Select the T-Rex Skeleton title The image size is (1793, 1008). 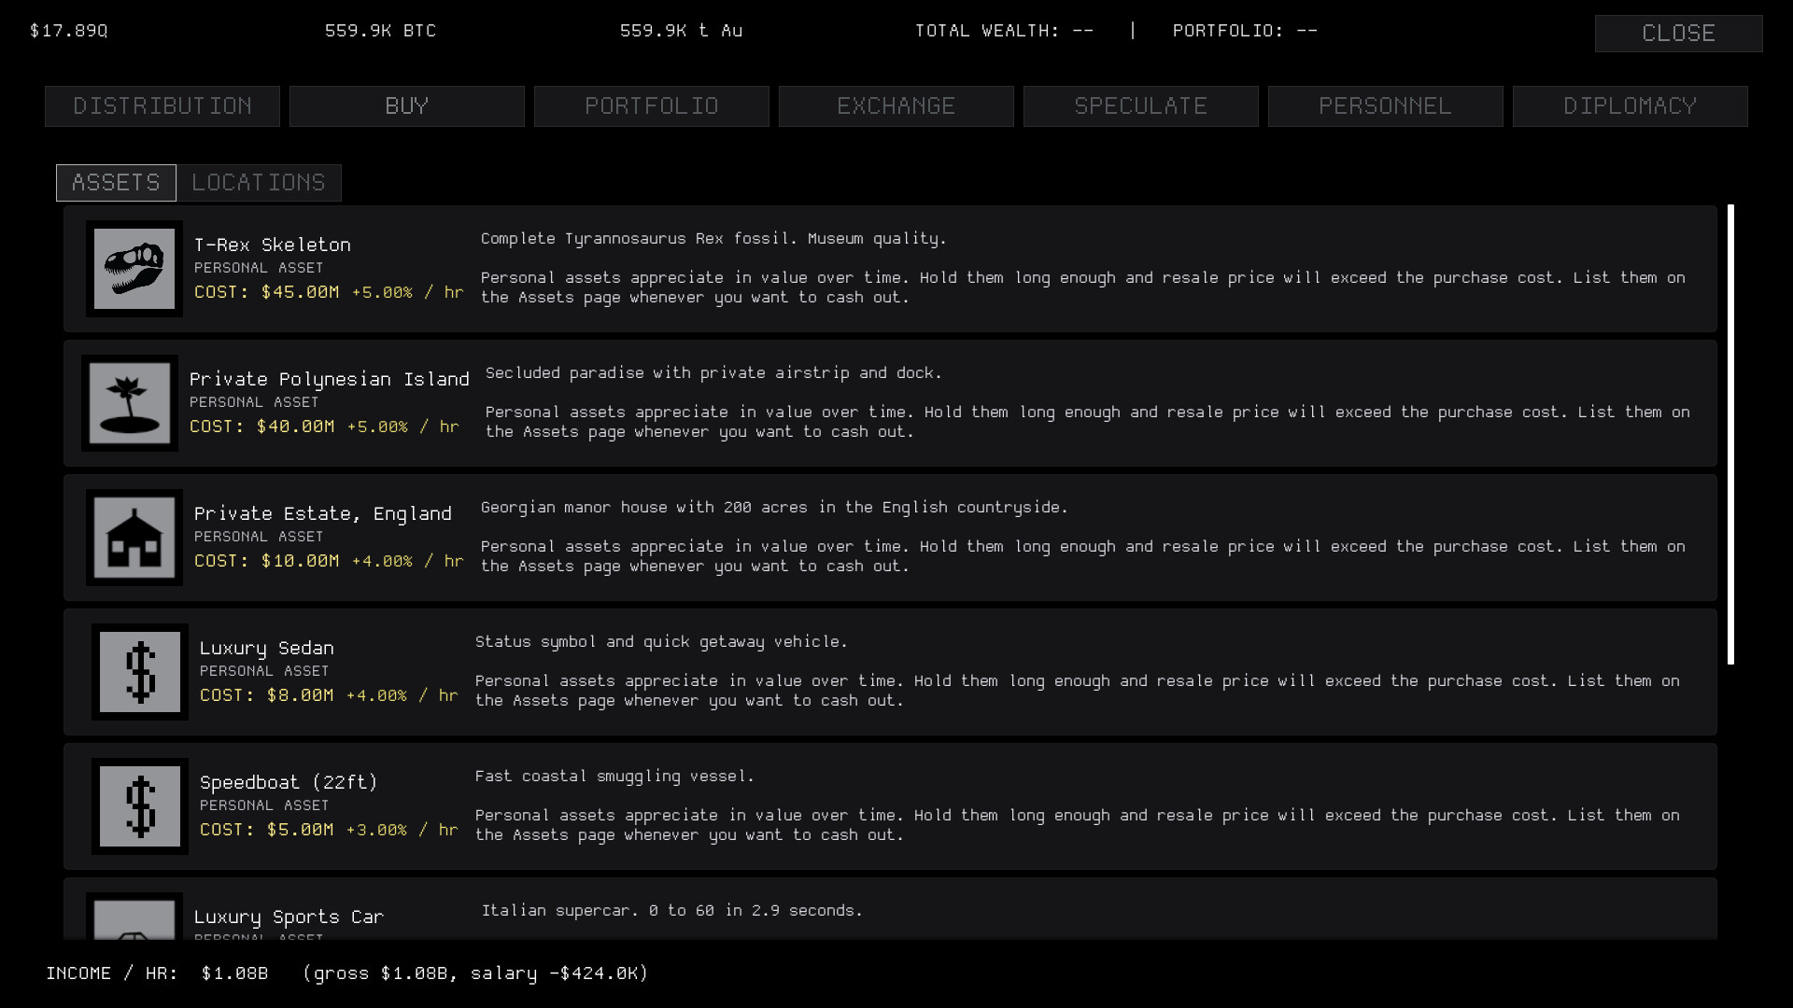tap(273, 245)
